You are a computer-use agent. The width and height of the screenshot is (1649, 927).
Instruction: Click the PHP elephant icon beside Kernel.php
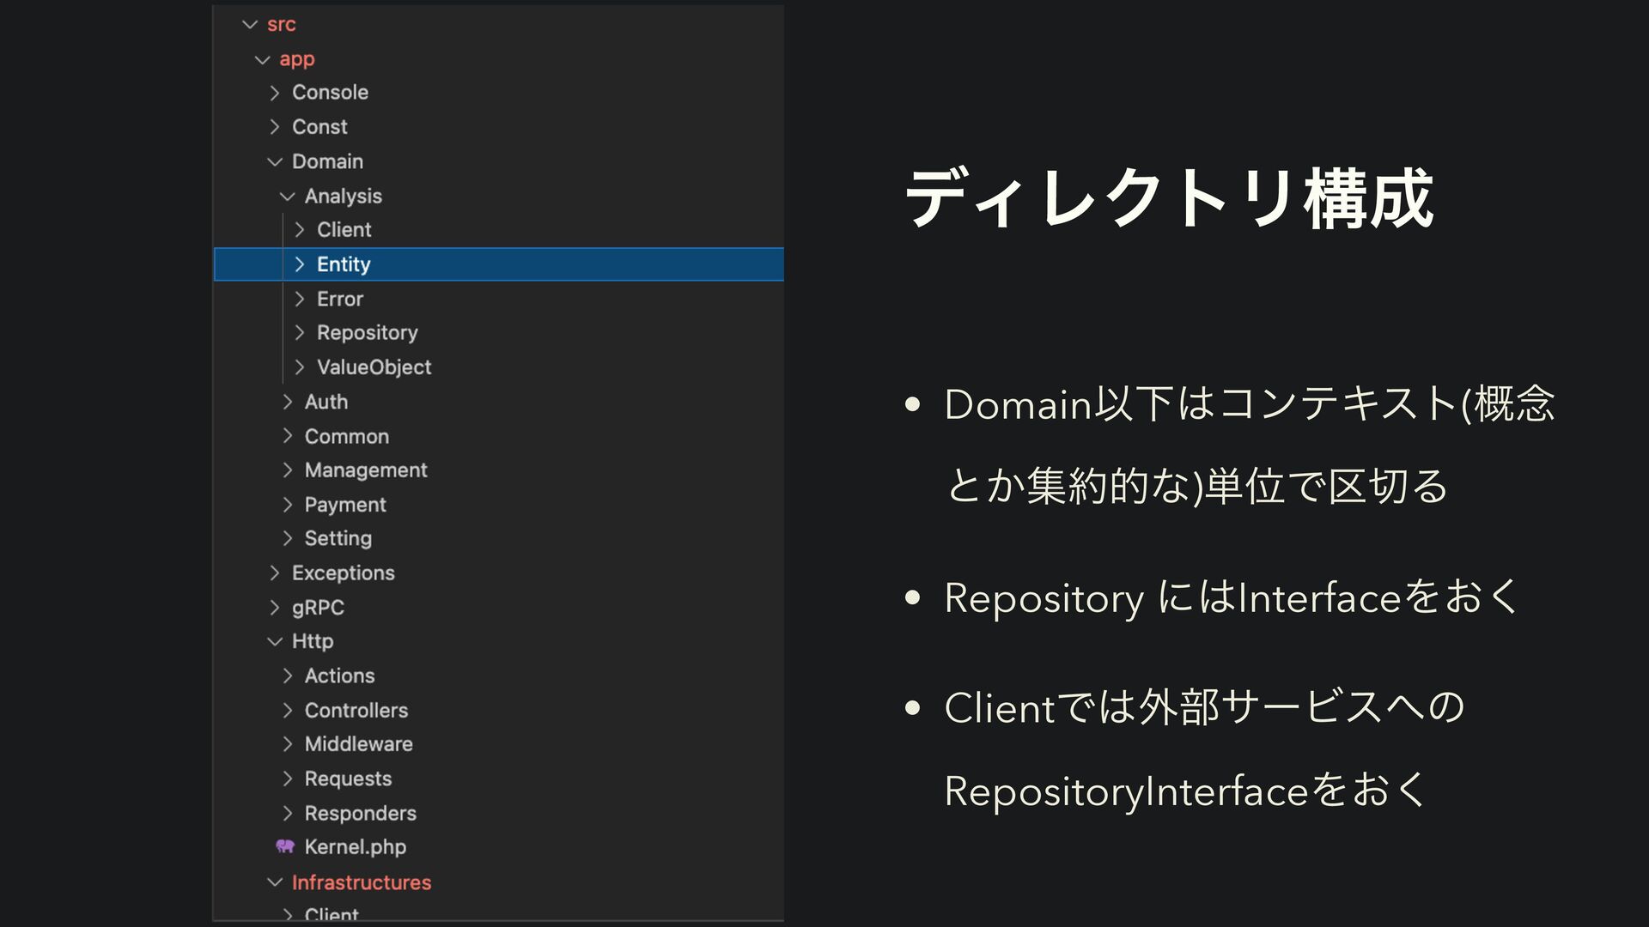284,846
